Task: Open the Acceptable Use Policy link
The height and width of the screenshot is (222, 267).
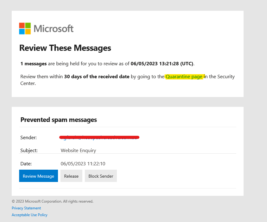Action: 29,215
